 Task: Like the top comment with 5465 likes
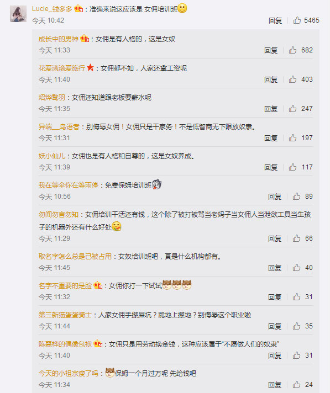pos(297,20)
